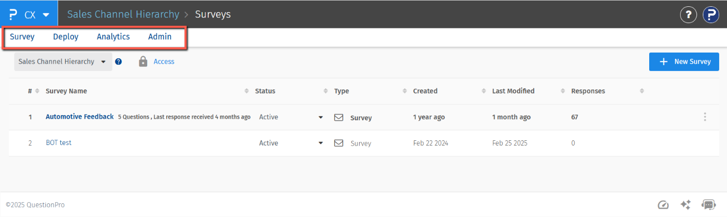Open the Sales Channel Hierarchy folder dropdown

click(63, 61)
